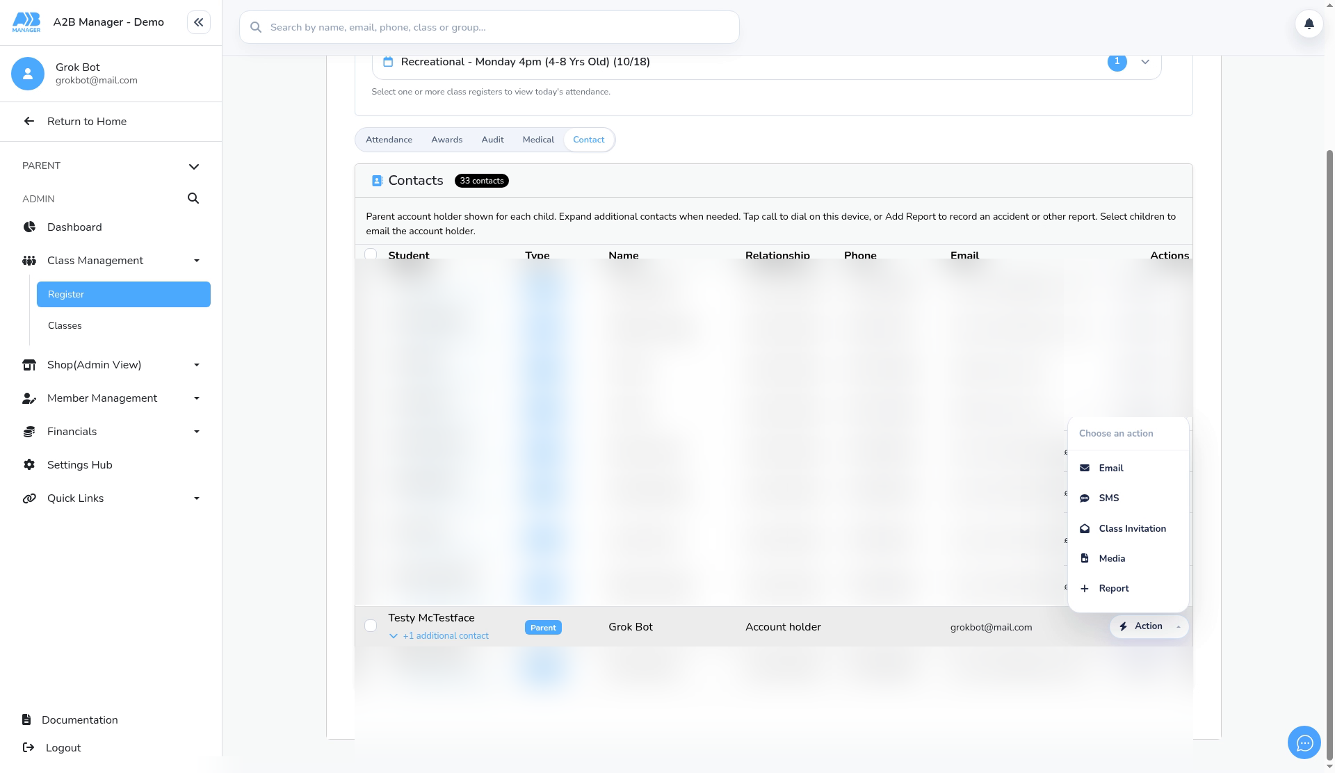
Task: Open admin menu search magnifier
Action: coord(193,199)
